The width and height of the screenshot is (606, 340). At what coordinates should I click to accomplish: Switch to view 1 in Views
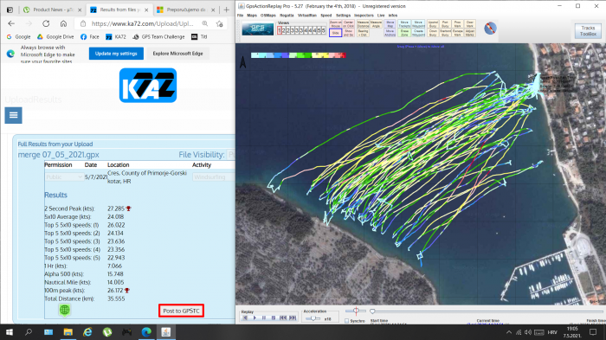(280, 30)
